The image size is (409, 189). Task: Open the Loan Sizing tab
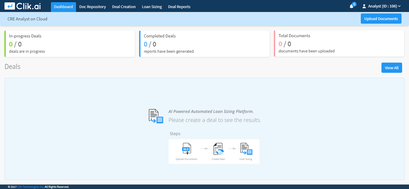coord(152,7)
